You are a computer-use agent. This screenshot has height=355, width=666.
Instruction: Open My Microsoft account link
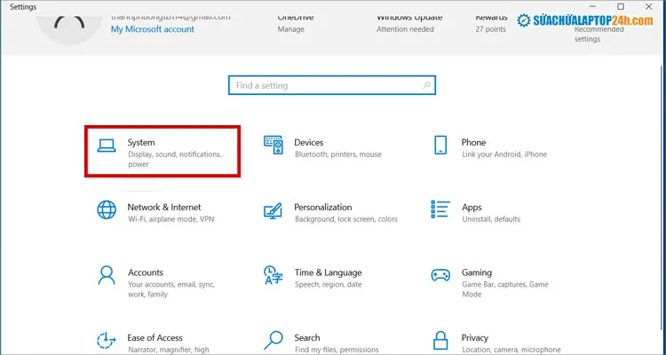[x=153, y=29]
